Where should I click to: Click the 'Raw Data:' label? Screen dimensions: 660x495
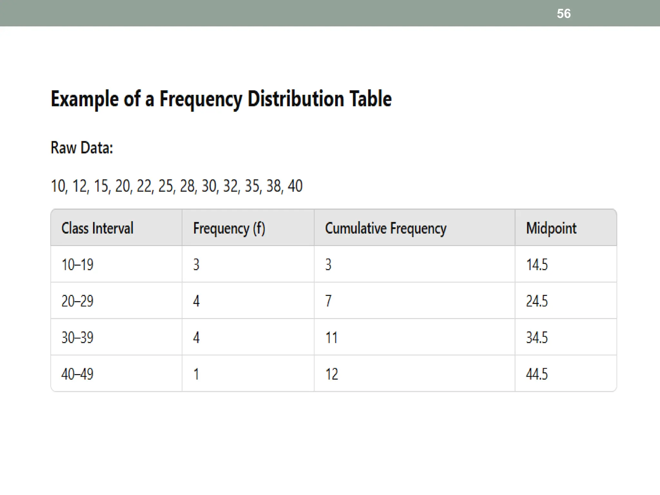[82, 148]
